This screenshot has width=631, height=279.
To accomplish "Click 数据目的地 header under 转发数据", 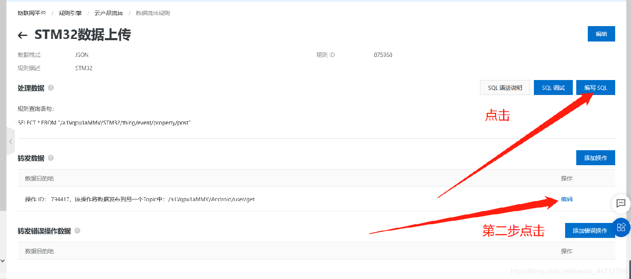I will tap(39, 178).
